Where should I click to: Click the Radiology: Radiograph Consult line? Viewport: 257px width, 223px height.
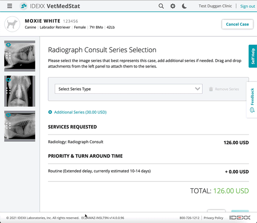[75, 142]
